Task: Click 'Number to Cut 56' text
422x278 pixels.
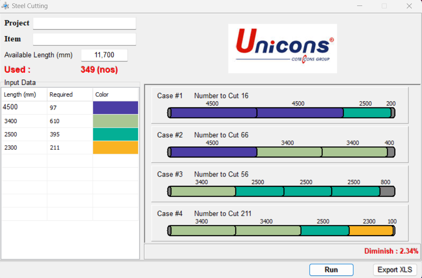Action: [x=221, y=174]
